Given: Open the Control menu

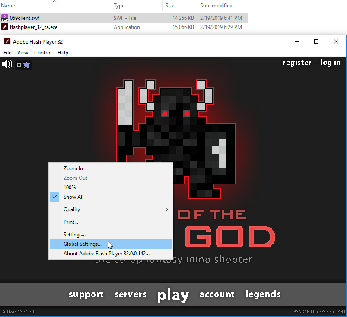Looking at the screenshot, I should point(43,53).
